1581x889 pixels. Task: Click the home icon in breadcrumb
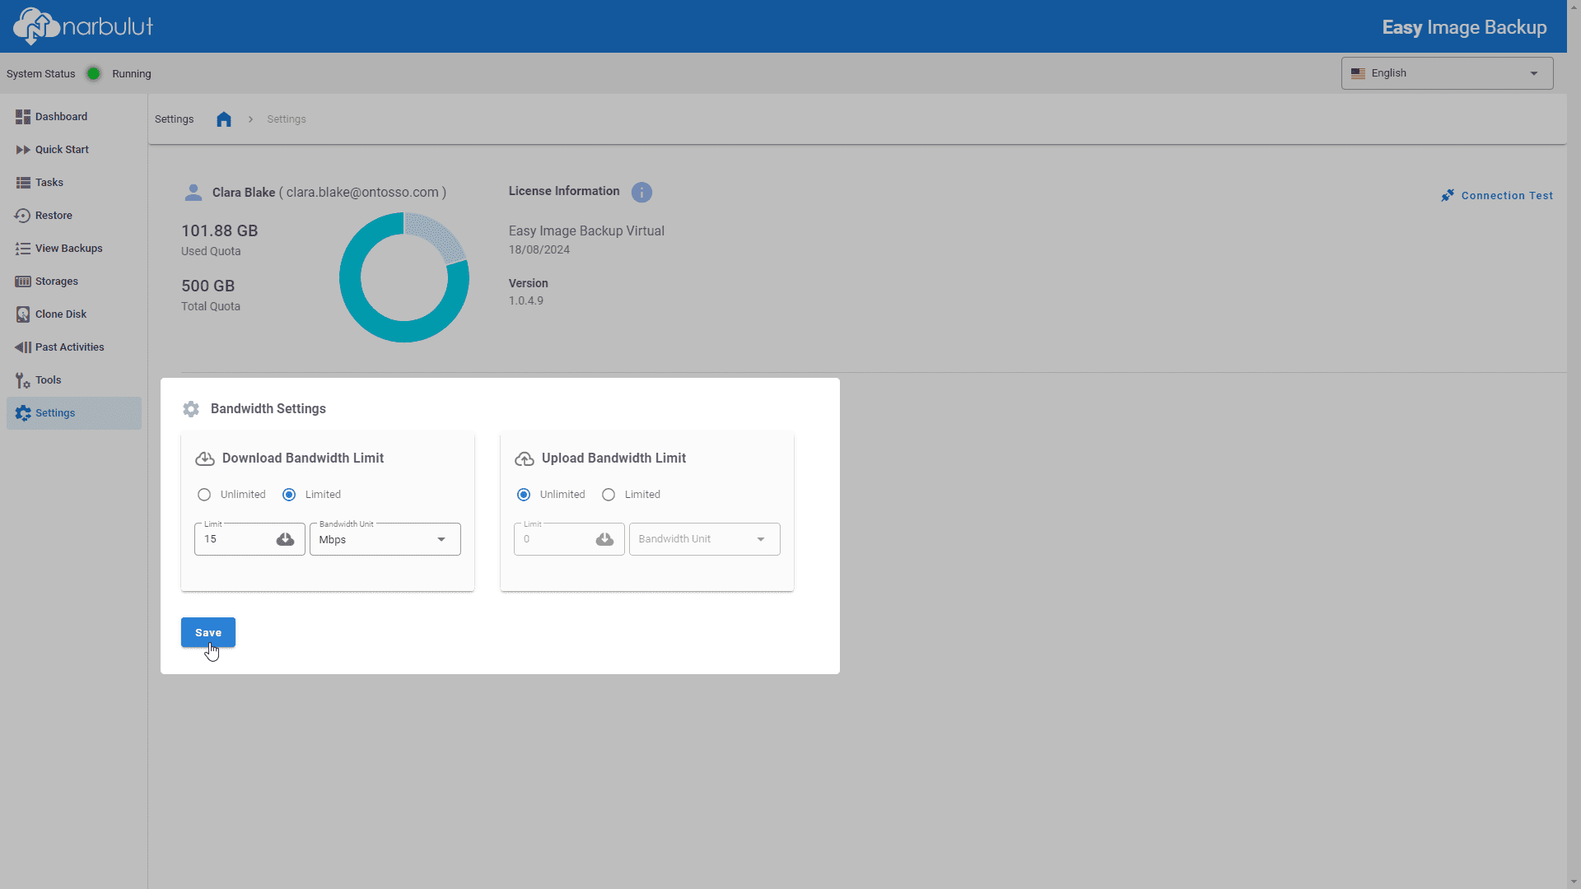(x=224, y=119)
